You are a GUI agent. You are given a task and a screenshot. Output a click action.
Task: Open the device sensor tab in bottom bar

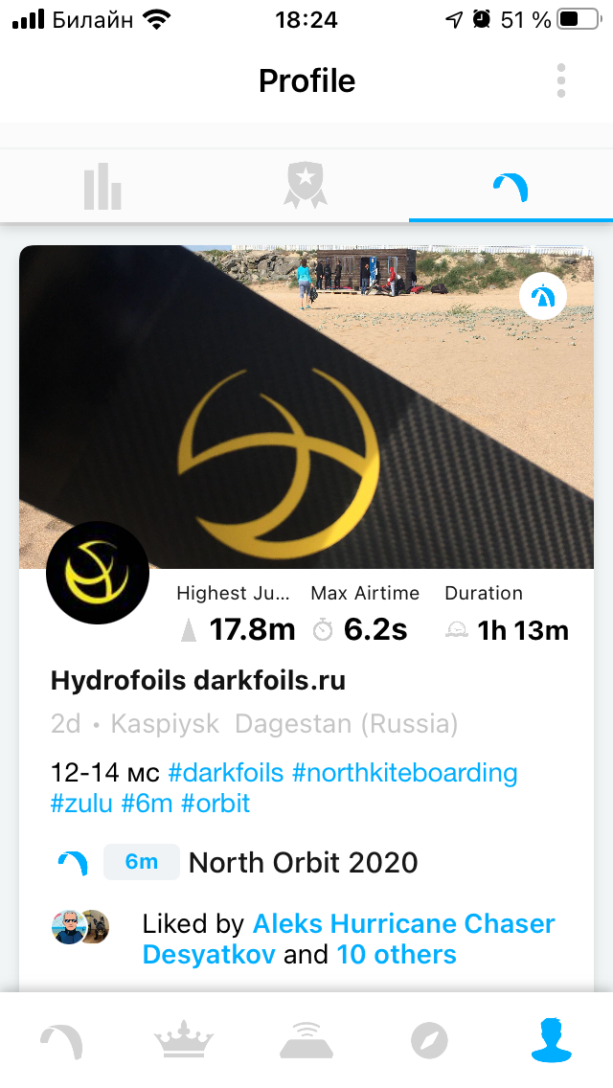pos(306,1040)
